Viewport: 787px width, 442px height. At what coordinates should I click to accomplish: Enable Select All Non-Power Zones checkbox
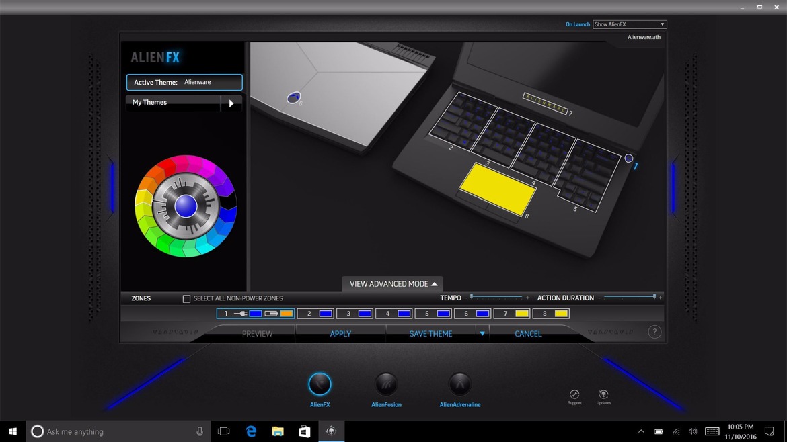click(187, 299)
